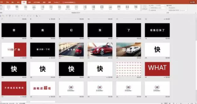Open the Home tab
197x104 pixels.
(x=8, y=2)
